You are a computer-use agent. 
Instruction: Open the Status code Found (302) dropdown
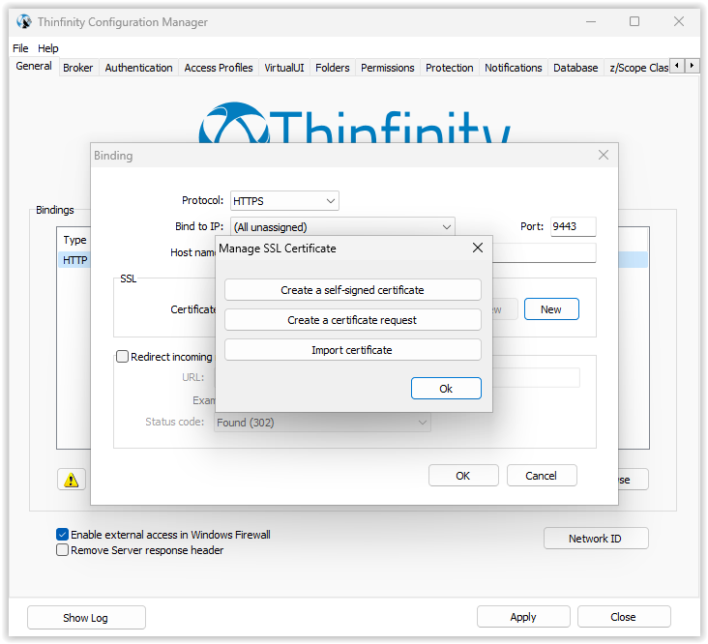[x=322, y=423]
